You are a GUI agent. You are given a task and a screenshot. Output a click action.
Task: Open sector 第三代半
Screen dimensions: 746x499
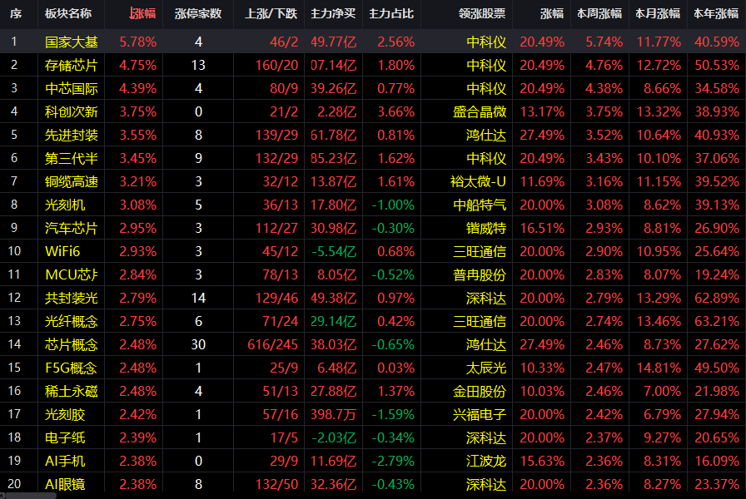coord(72,158)
